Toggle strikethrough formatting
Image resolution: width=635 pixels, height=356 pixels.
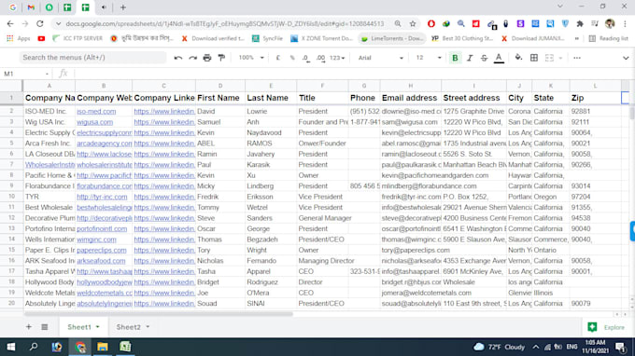click(x=484, y=58)
